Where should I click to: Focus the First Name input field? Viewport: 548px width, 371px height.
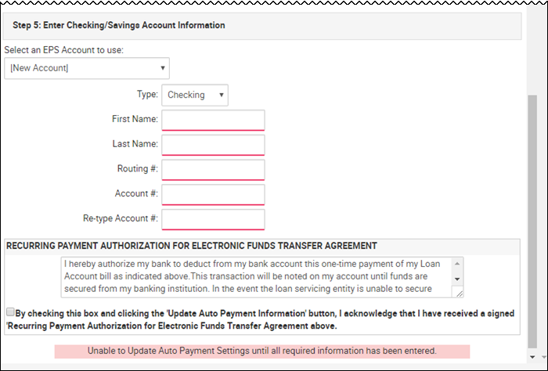point(213,121)
